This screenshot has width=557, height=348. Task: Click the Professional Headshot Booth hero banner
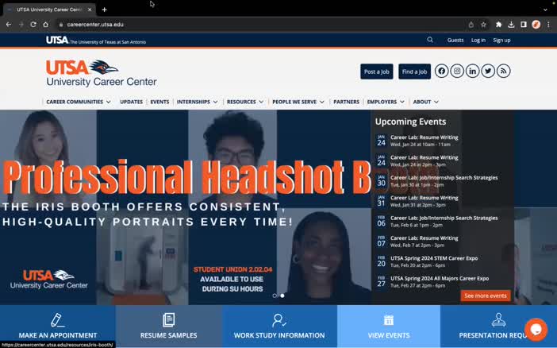pos(186,207)
